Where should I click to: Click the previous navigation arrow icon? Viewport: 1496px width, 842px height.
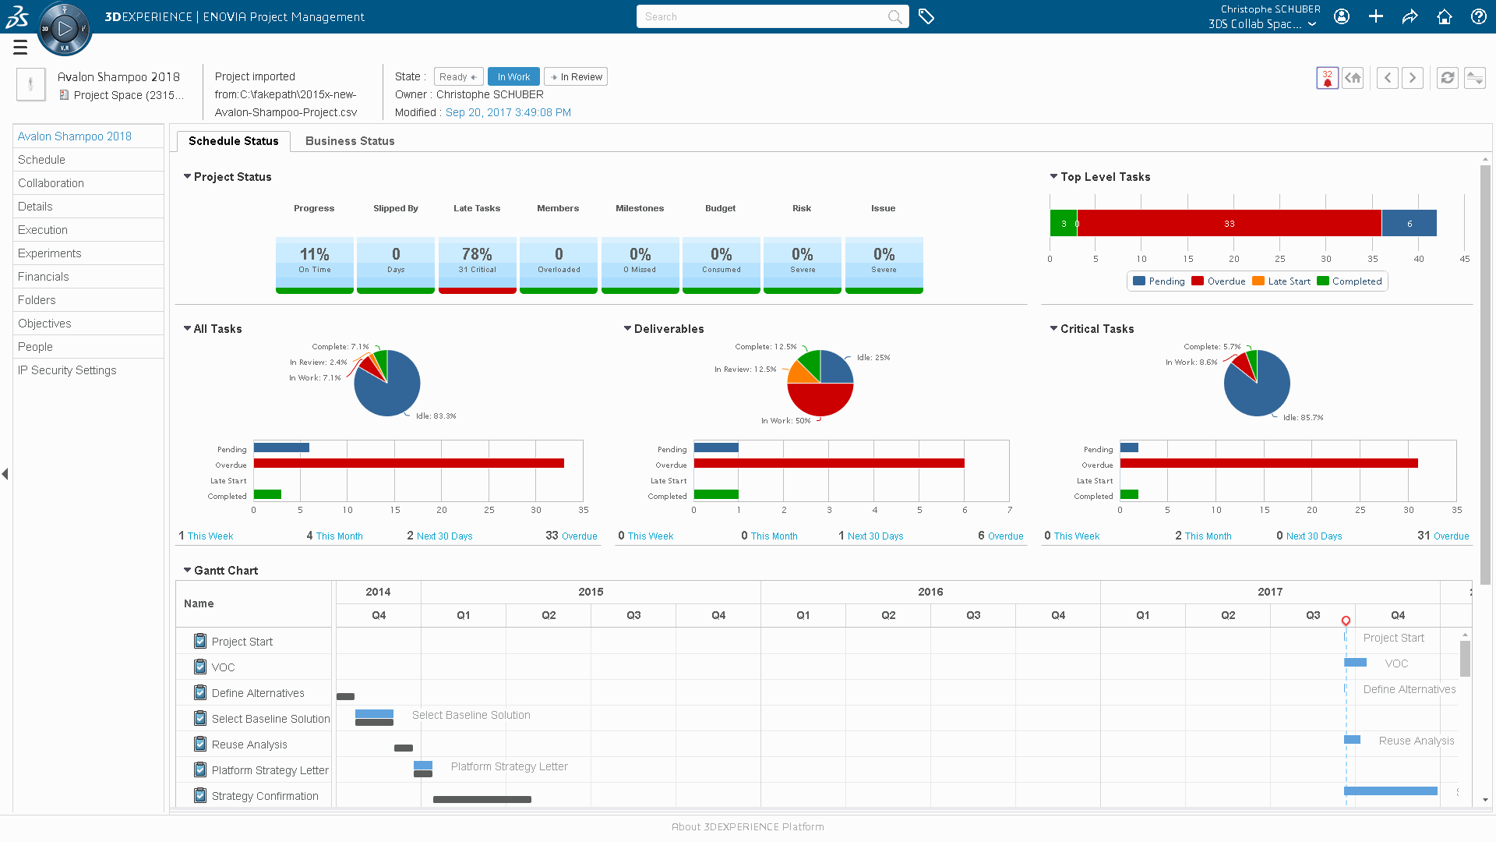tap(1387, 77)
